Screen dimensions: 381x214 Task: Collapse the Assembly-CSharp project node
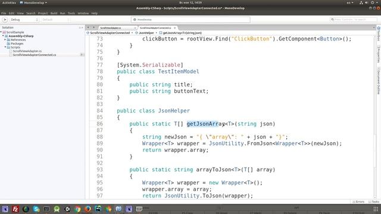pos(3,36)
